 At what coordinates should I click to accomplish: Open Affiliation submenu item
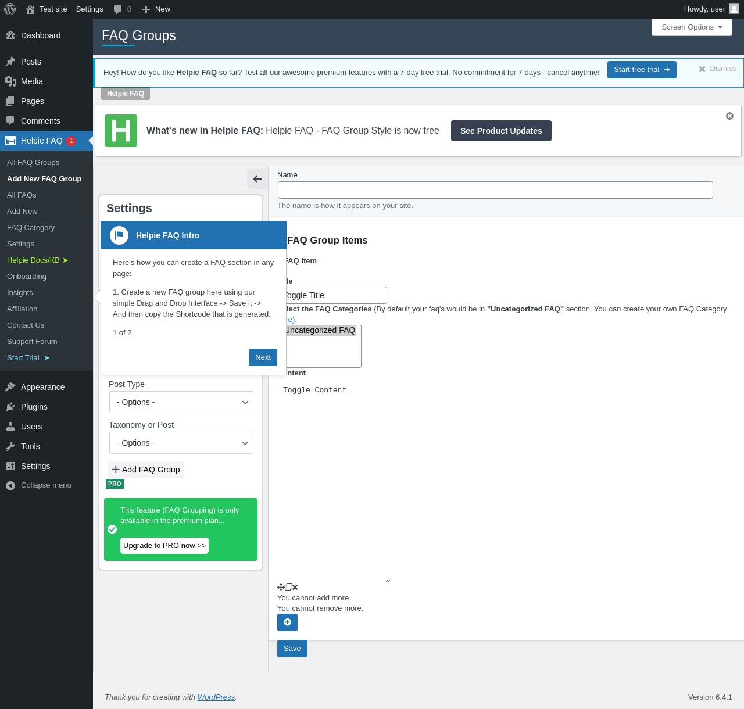coord(22,309)
